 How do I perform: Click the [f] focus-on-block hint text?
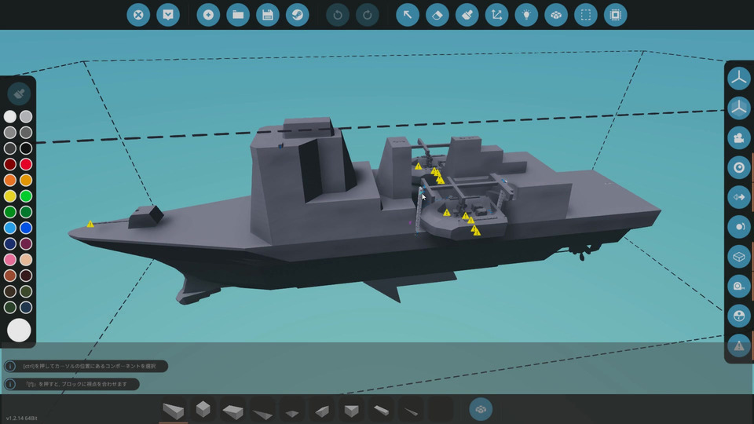pyautogui.click(x=76, y=384)
